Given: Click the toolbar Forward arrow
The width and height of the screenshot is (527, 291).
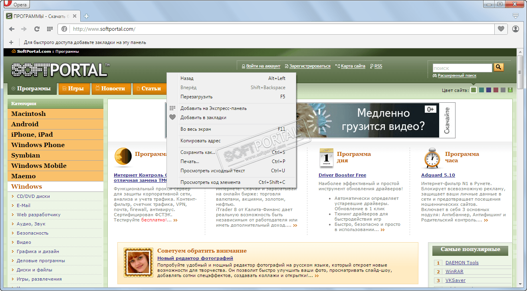Looking at the screenshot, I should point(24,29).
